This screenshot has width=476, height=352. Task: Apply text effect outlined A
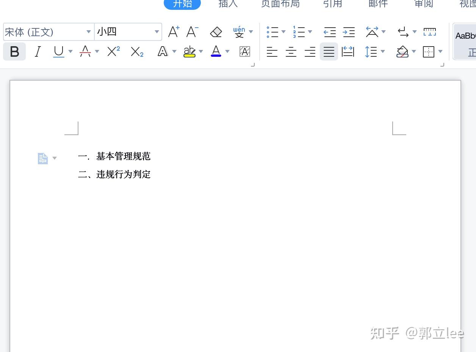pyautogui.click(x=163, y=51)
